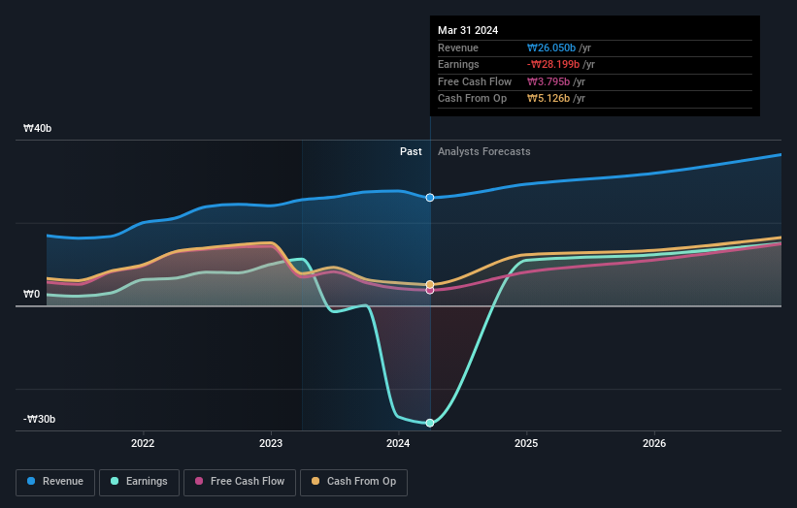This screenshot has width=797, height=508.
Task: Click the 'Earnings' tooltip row label
Action: [458, 64]
